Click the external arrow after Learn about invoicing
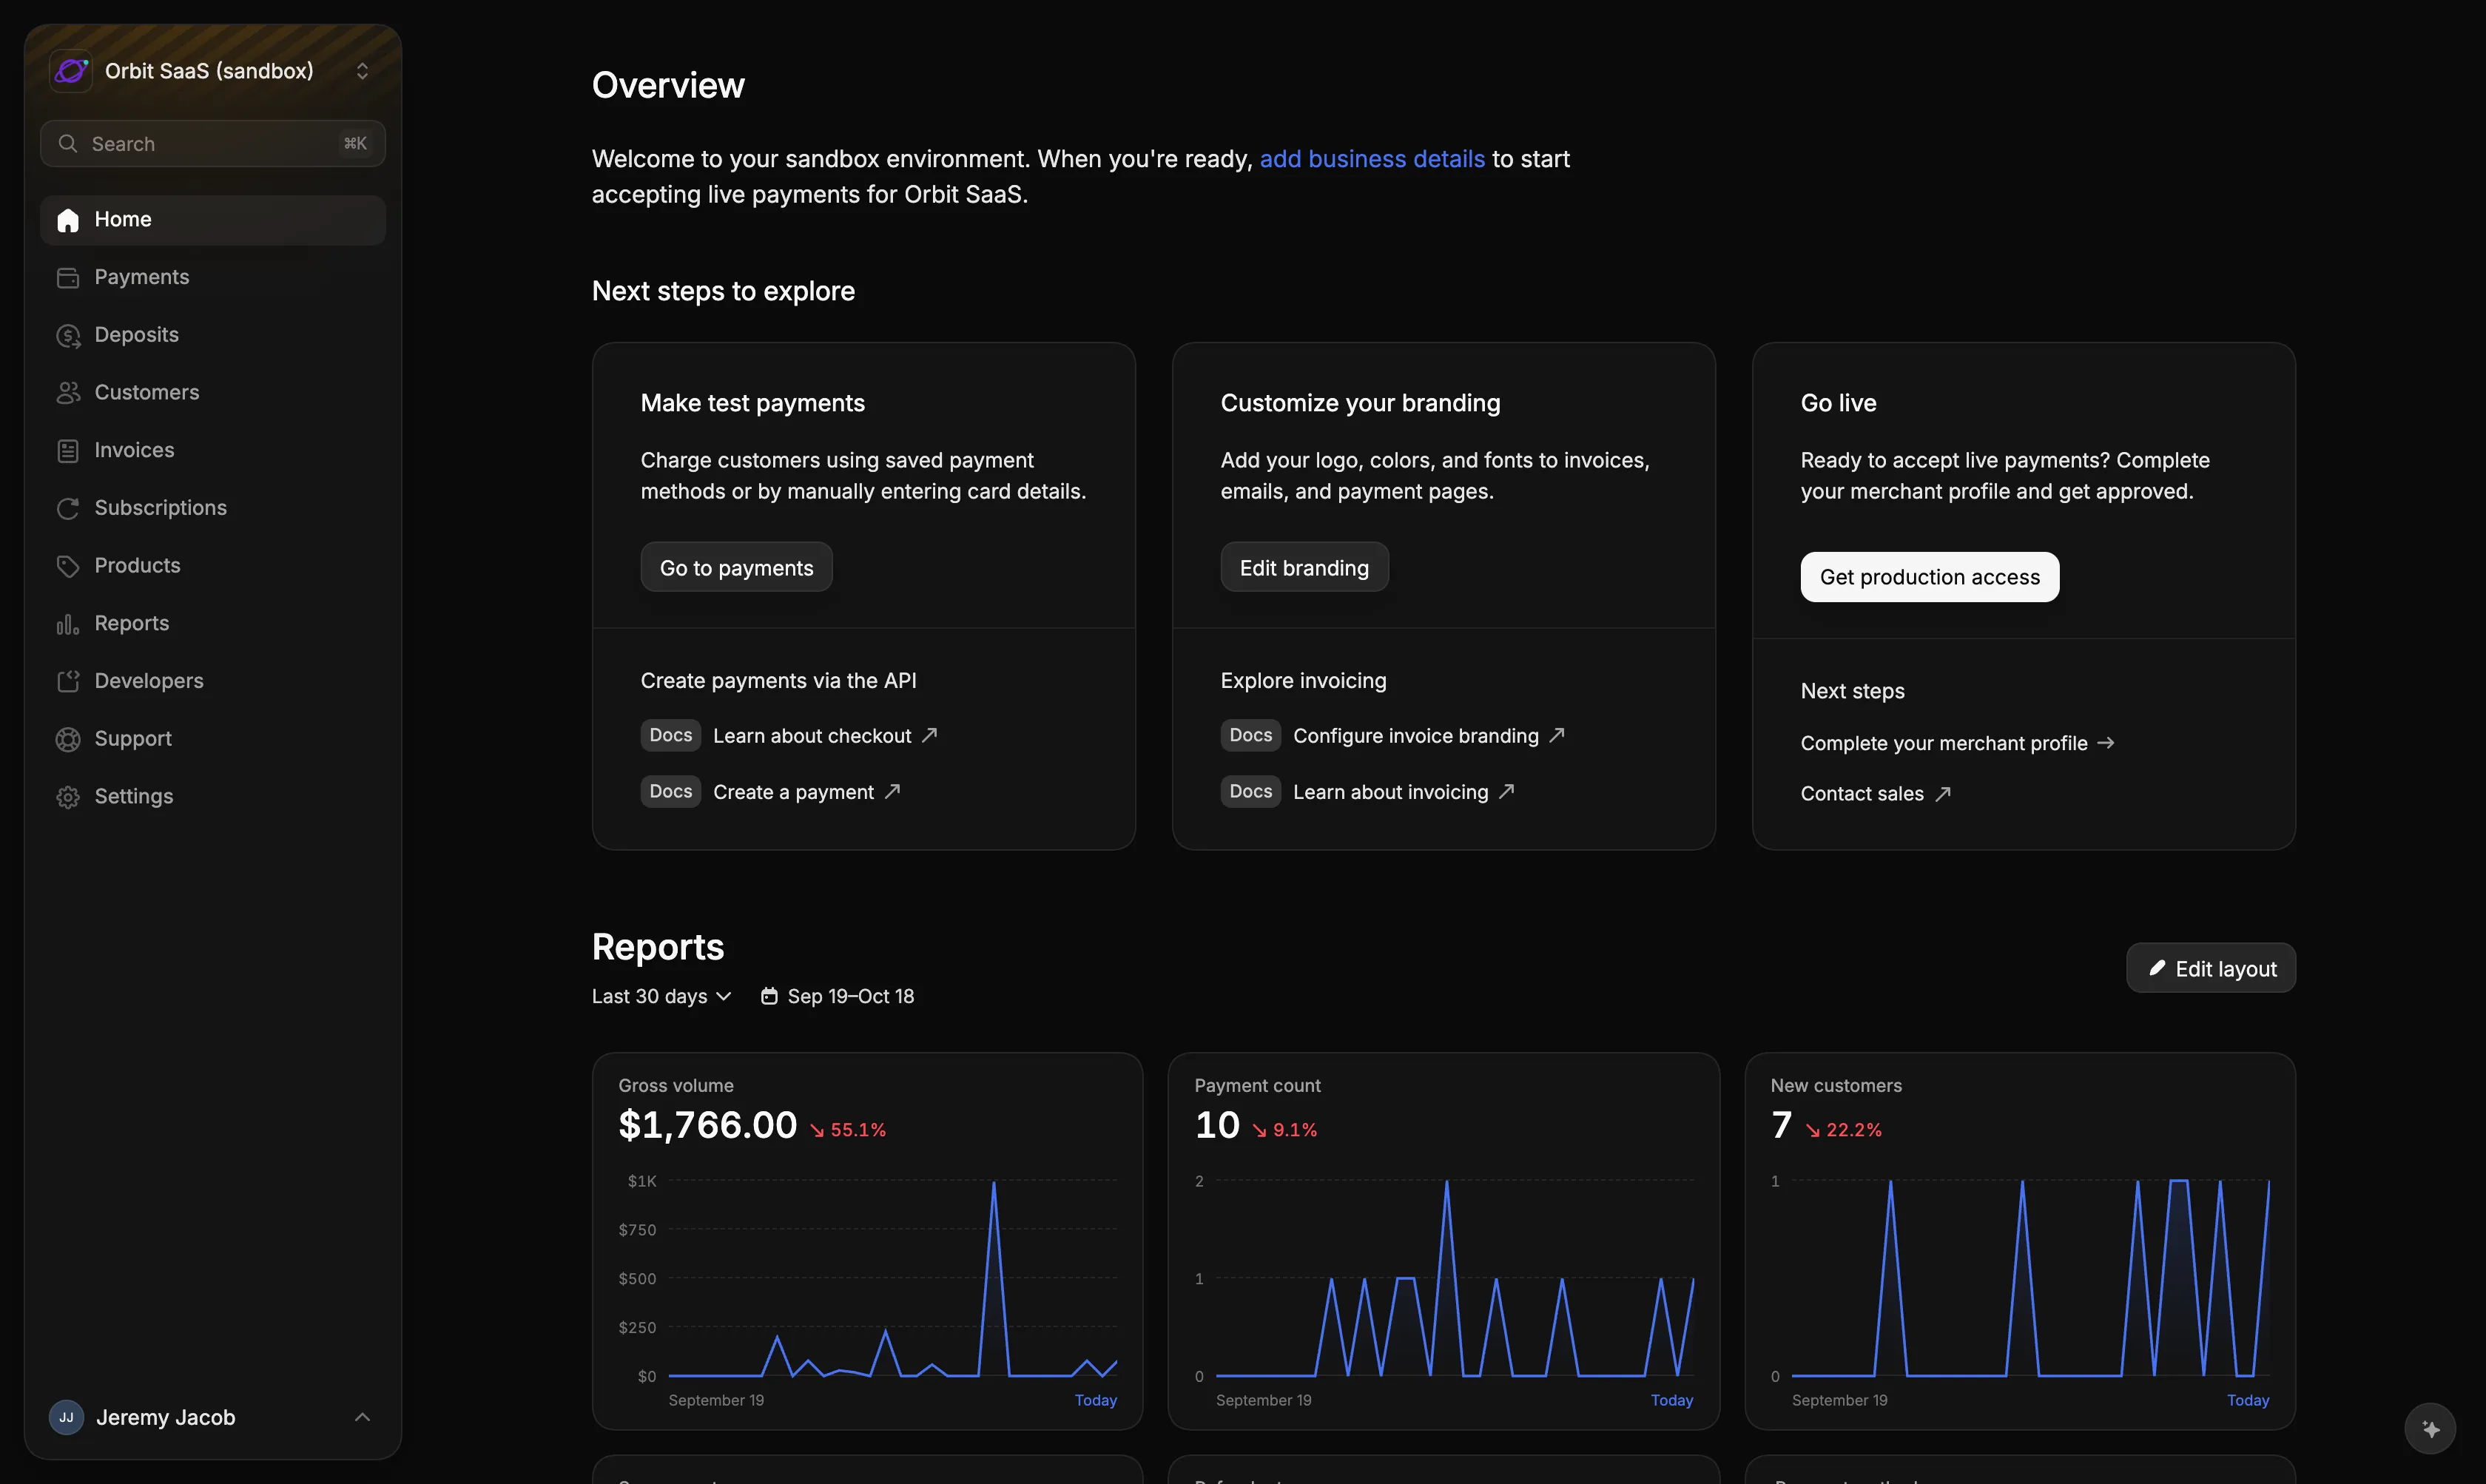The width and height of the screenshot is (2486, 1484). point(1506,791)
